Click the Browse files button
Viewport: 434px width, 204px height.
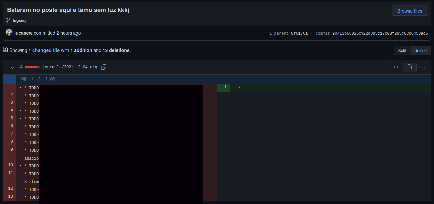point(409,10)
